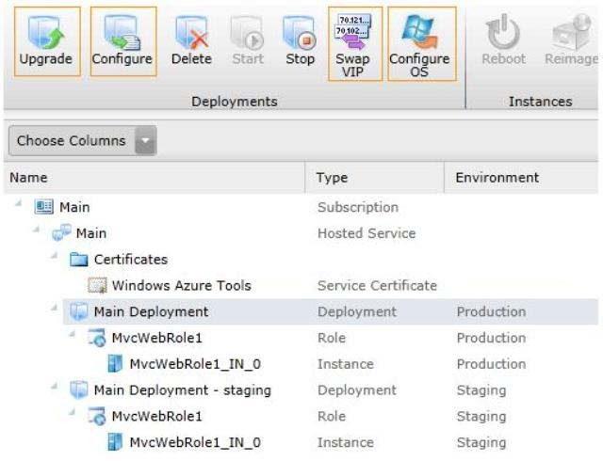Click the production MvcWebRole1 role icon
Viewport: 603px width, 461px height.
pyautogui.click(x=97, y=338)
